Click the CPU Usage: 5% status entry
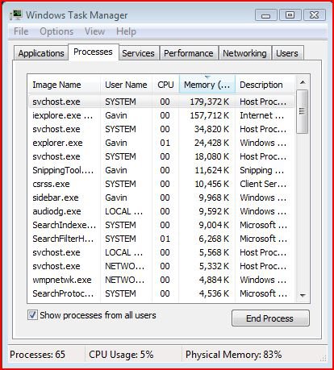Screen dimensions: 334x370 click(121, 355)
